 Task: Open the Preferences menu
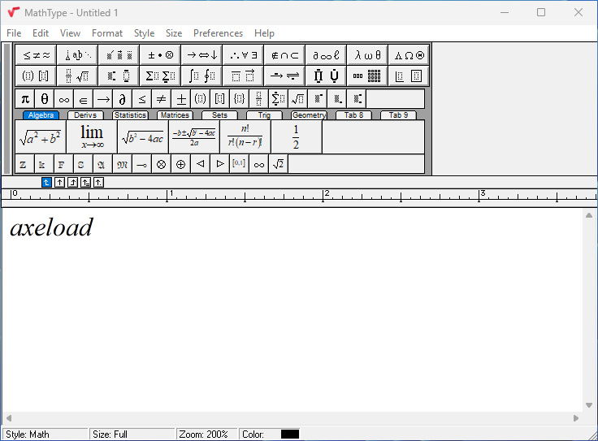coord(218,33)
